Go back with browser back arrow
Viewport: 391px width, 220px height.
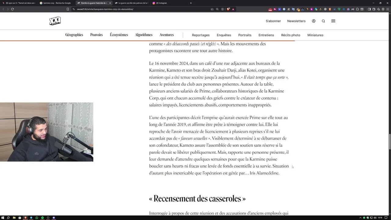(x=3, y=9)
